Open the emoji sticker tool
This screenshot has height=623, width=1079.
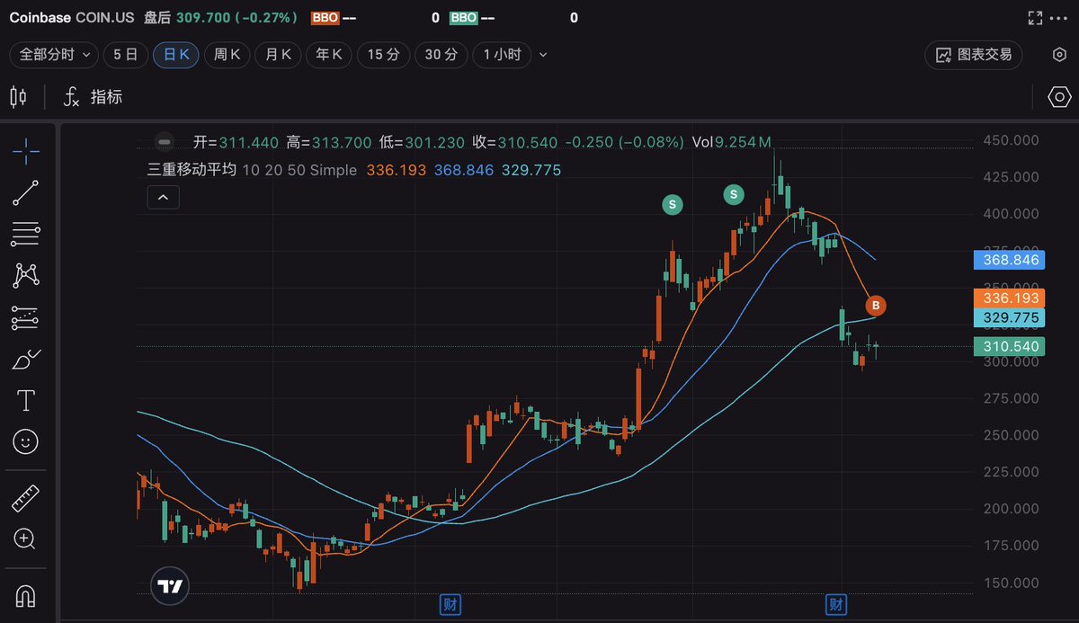[26, 441]
